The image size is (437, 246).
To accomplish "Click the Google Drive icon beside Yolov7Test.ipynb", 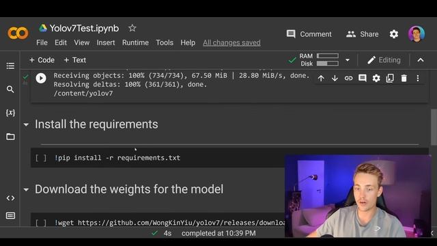I will click(x=43, y=28).
